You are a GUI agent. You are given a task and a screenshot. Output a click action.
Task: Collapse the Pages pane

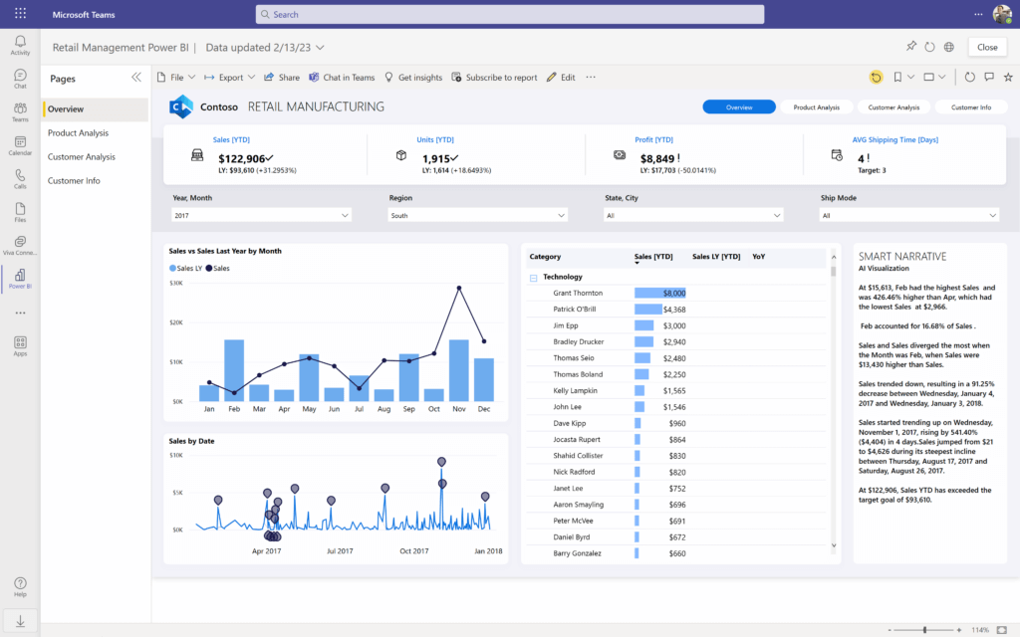click(x=135, y=78)
